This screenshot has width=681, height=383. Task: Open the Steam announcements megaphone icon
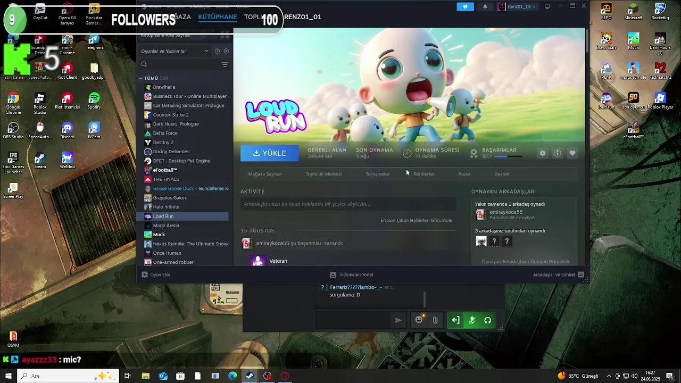click(x=465, y=6)
